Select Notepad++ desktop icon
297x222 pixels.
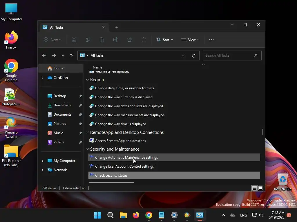pos(11,97)
